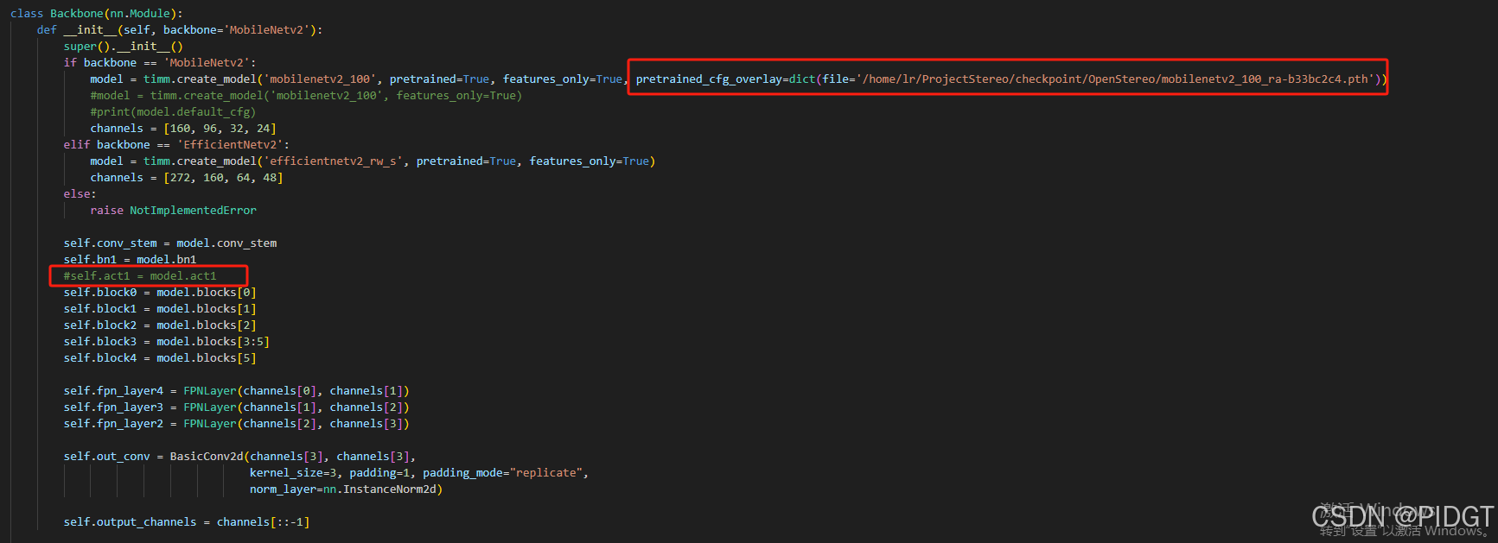The image size is (1498, 543).
Task: Click 'pretrained_cfg_overlay=dict' argument
Action: (x=726, y=79)
